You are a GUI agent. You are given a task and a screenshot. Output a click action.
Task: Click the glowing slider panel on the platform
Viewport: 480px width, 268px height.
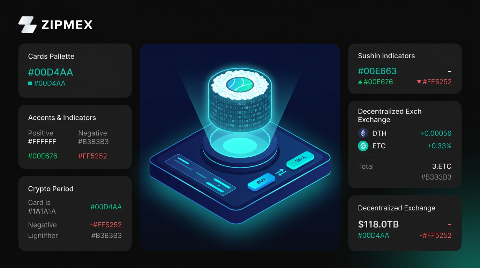click(201, 174)
